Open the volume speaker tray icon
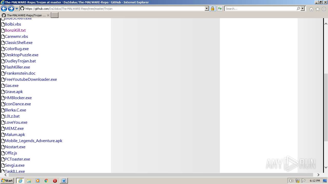 point(291,181)
